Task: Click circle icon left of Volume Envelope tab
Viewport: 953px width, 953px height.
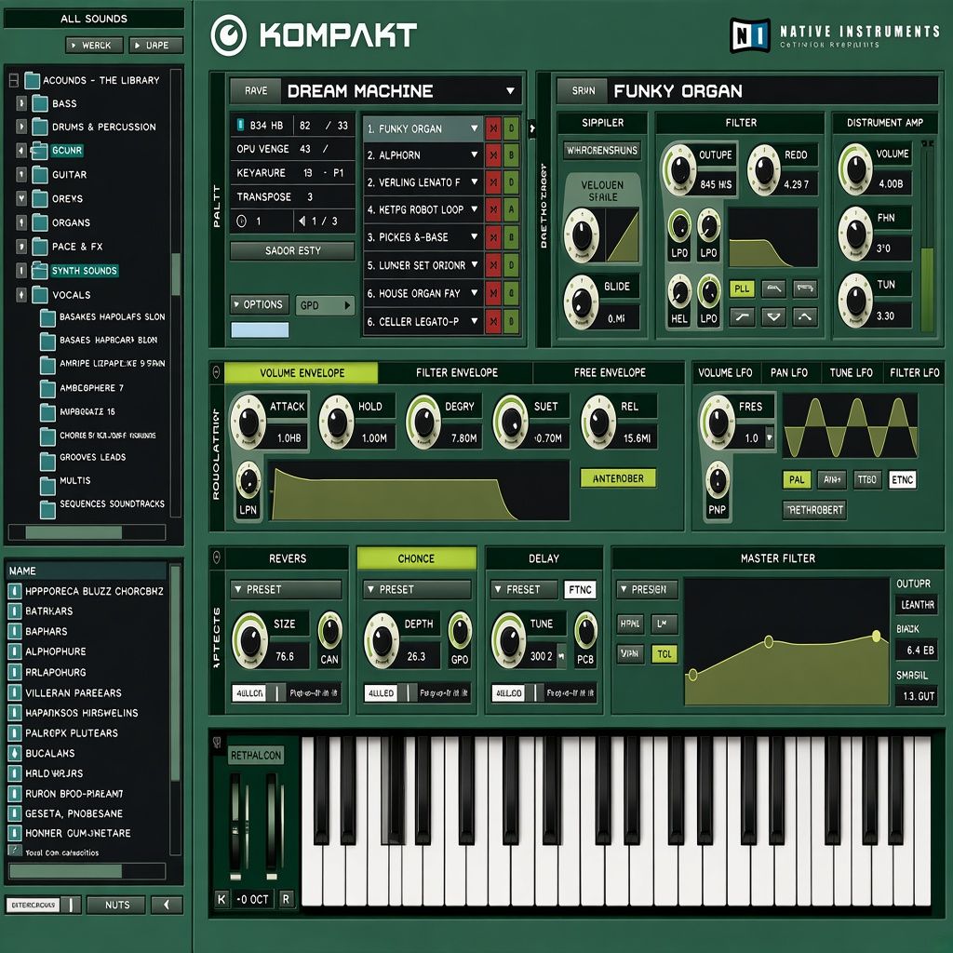Action: click(x=216, y=372)
